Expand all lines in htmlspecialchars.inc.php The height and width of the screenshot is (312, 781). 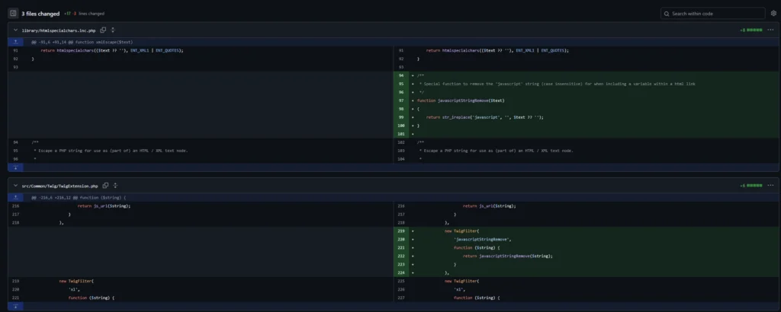[x=113, y=30]
